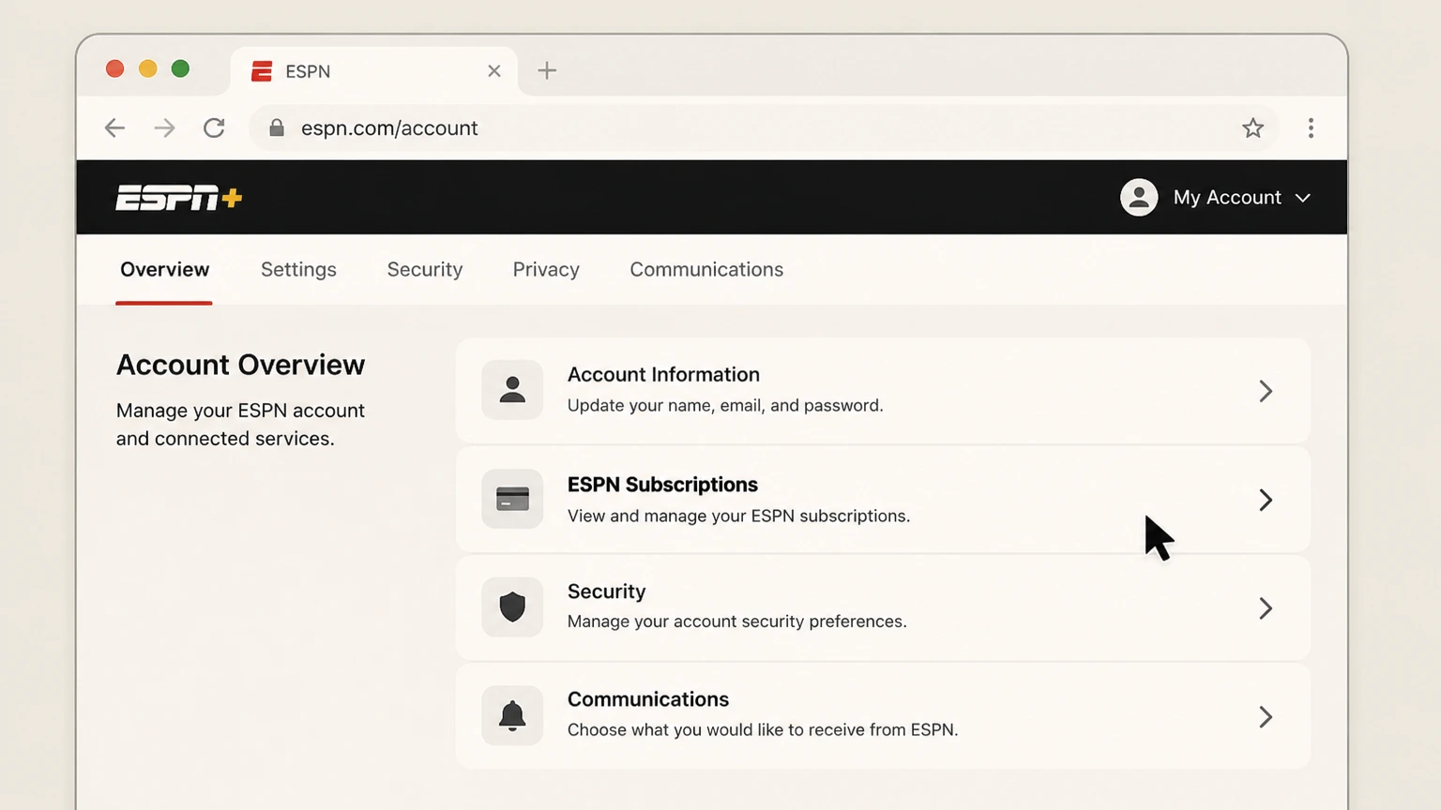Open the Security card title
The image size is (1441, 810).
pyautogui.click(x=606, y=592)
